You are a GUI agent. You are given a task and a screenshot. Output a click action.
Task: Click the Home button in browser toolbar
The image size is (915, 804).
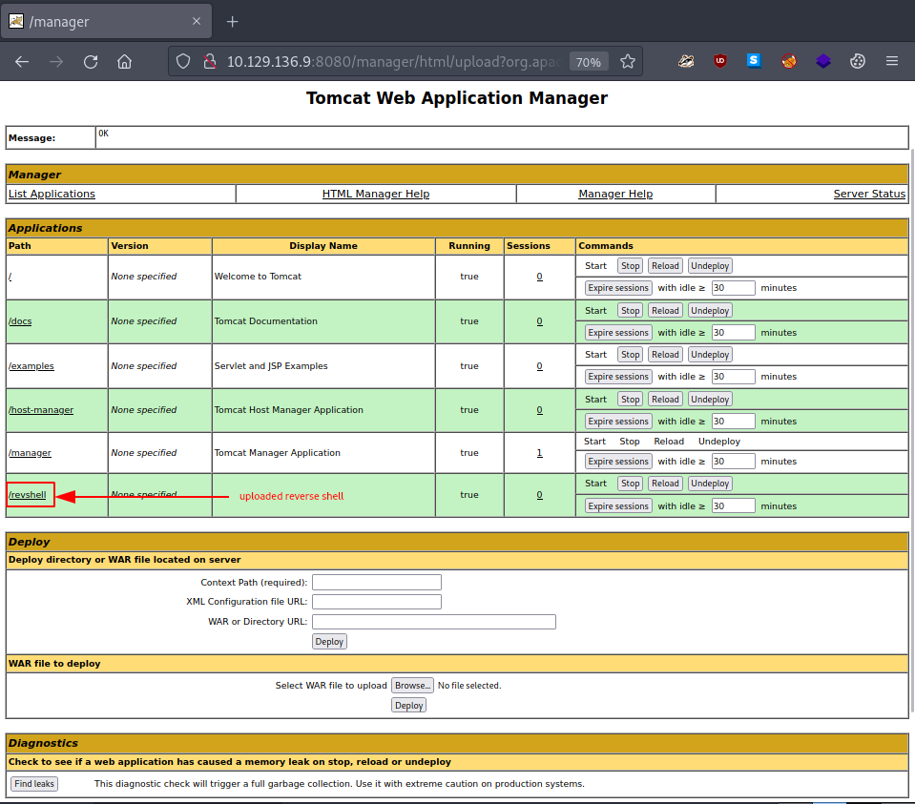coord(124,60)
